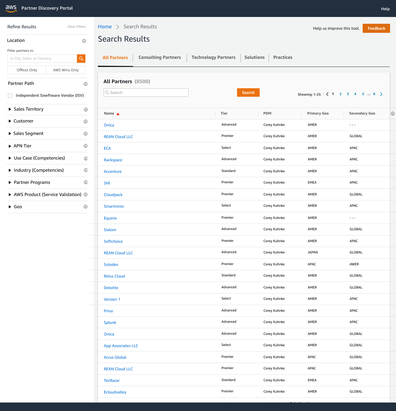Expand the Geo filter
Viewport: 396px width, 411px height.
tap(10, 207)
